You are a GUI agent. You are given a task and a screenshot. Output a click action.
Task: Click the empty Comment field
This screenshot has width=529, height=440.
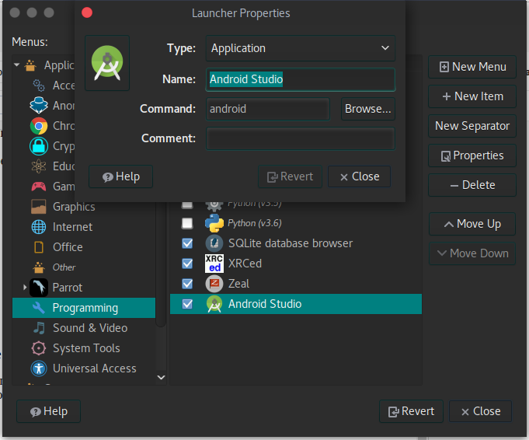click(301, 138)
